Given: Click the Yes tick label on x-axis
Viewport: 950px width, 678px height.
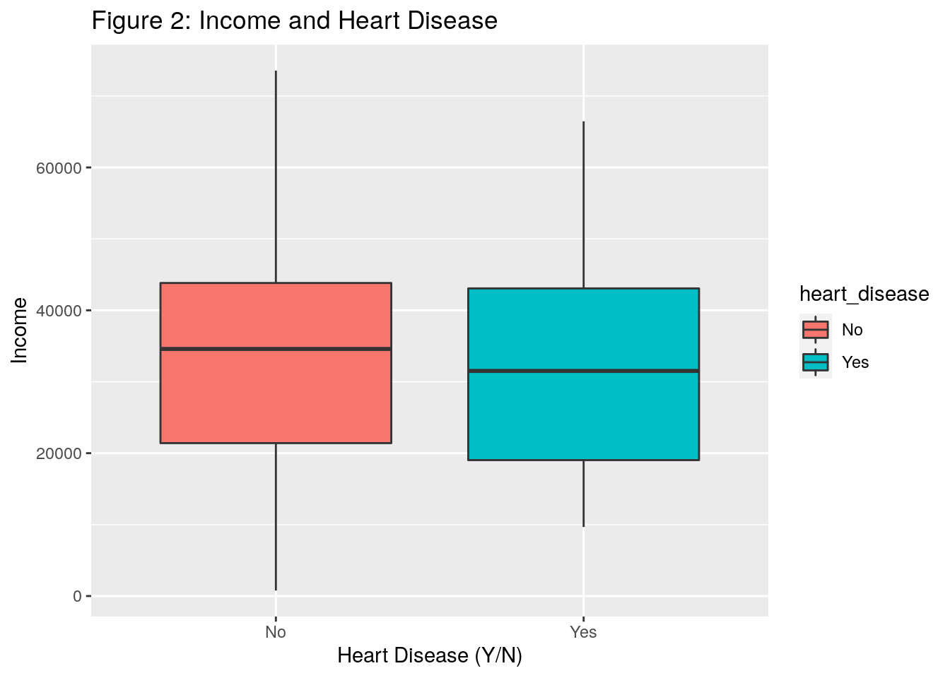Looking at the screenshot, I should [x=583, y=632].
